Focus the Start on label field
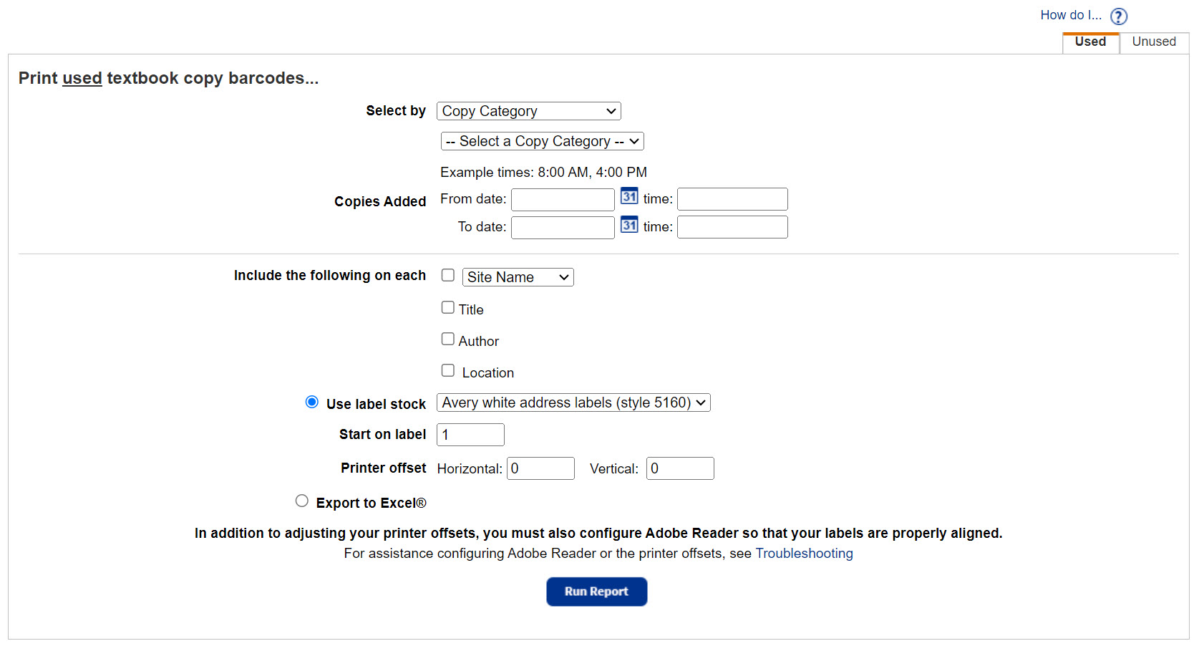The height and width of the screenshot is (646, 1204). [470, 435]
